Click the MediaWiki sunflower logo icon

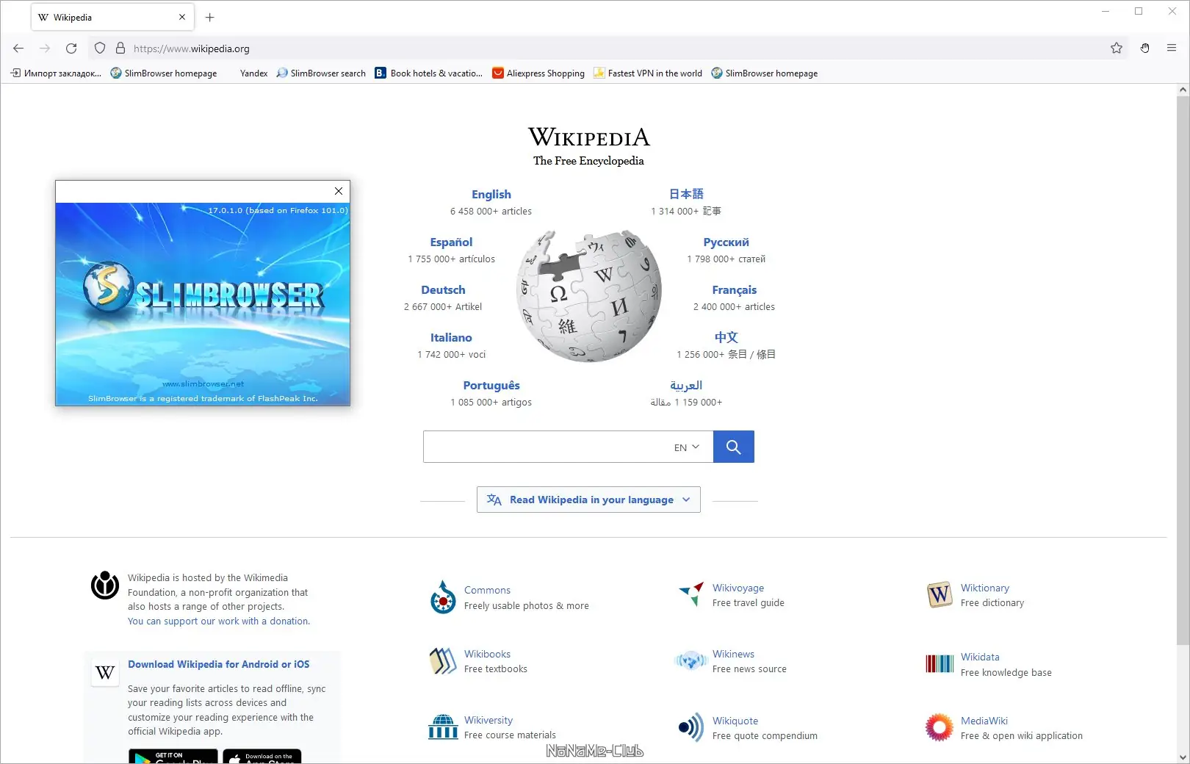[940, 728]
